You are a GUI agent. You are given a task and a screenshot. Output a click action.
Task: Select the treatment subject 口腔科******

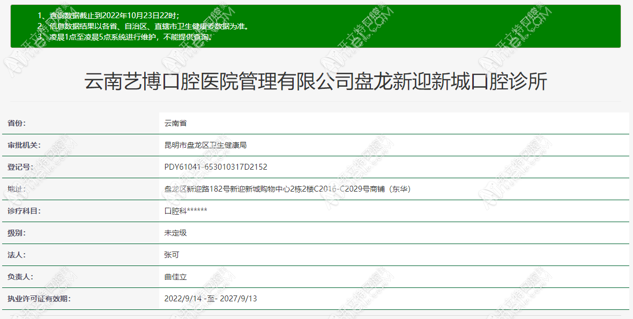187,211
